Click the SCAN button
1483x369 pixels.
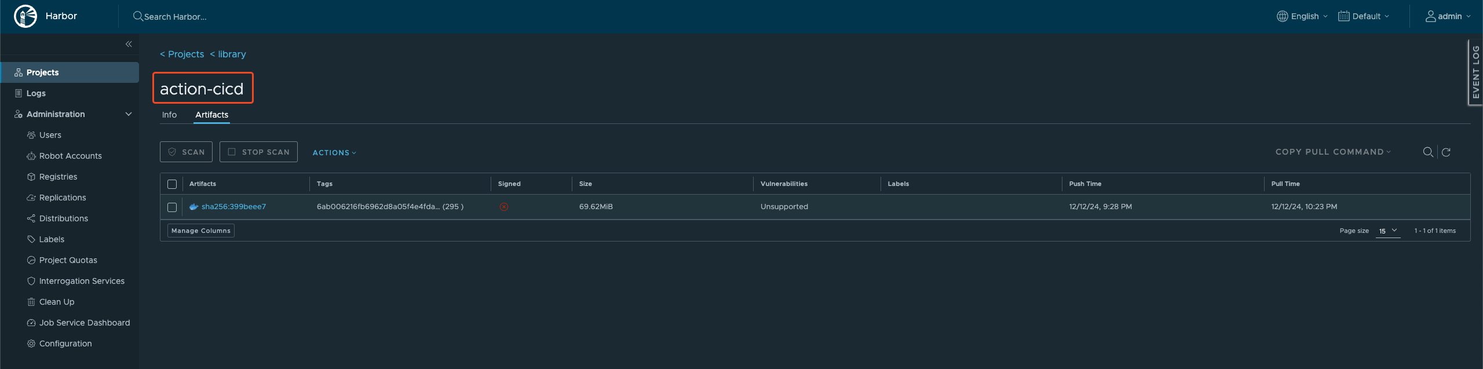(x=186, y=152)
